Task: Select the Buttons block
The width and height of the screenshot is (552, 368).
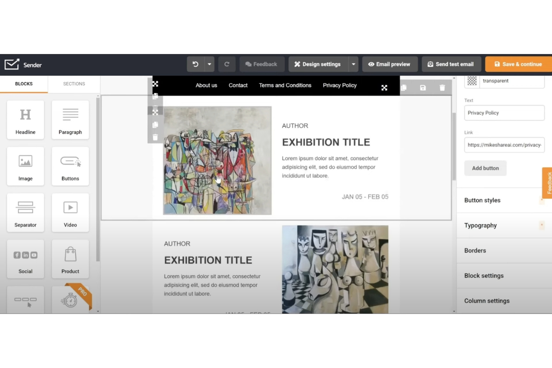Action: [70, 166]
